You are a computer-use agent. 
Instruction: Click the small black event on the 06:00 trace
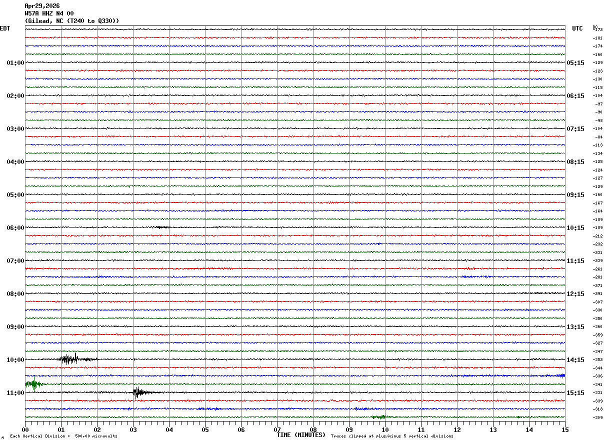tap(161, 227)
